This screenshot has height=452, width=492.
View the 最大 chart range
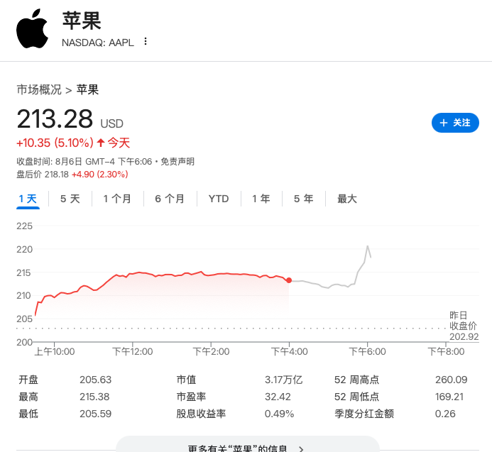(347, 199)
